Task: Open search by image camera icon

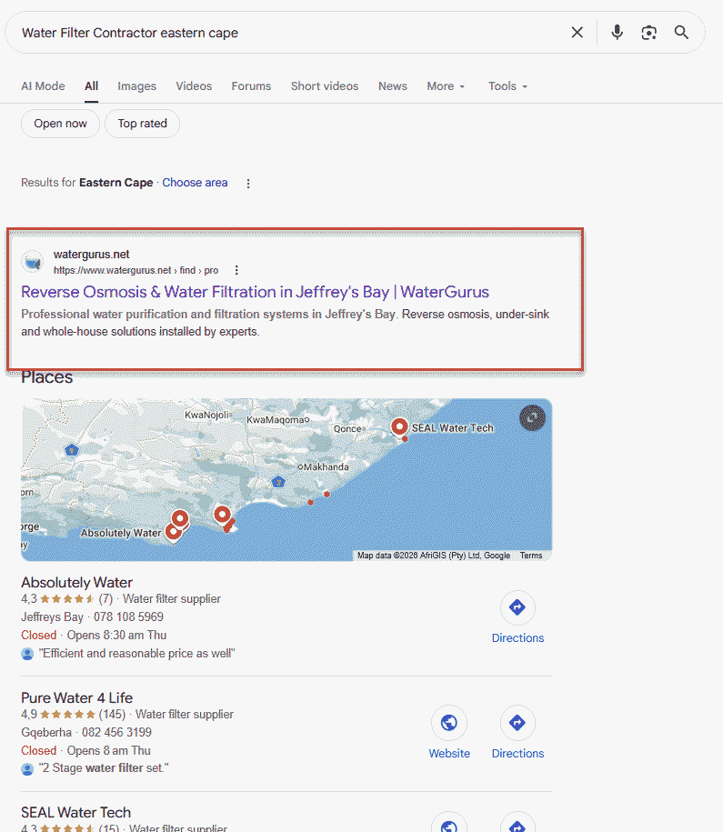Action: 648,33
